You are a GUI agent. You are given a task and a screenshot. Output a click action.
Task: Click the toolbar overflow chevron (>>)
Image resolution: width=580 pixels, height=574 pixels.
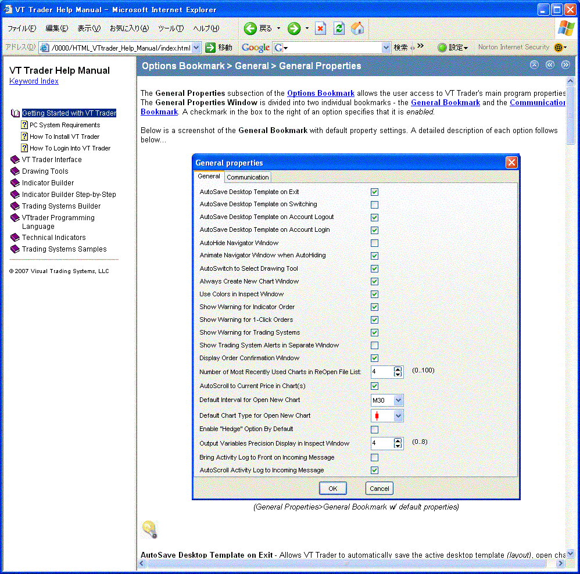[x=420, y=46]
